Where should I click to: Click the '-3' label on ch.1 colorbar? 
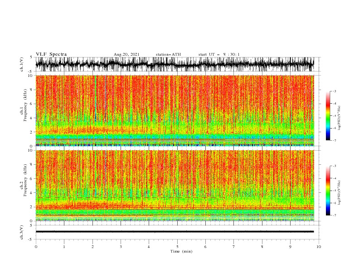(334, 91)
